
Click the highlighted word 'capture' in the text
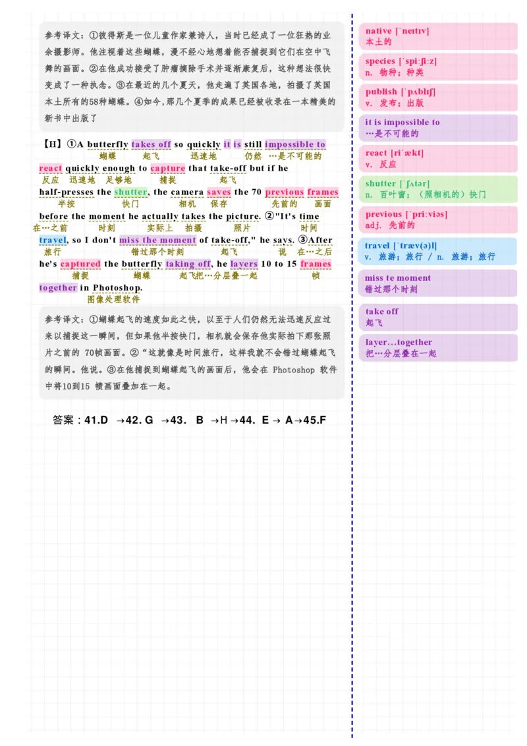[x=167, y=168]
